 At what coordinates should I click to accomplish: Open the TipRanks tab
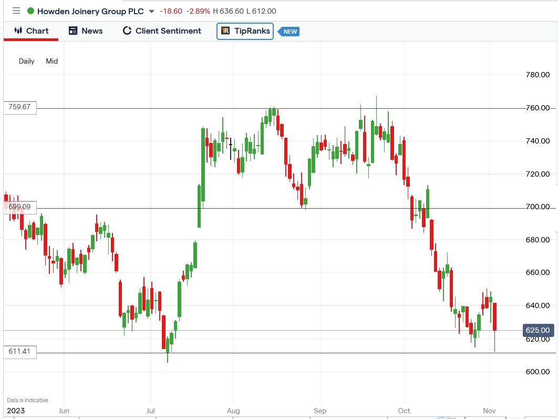(x=245, y=31)
